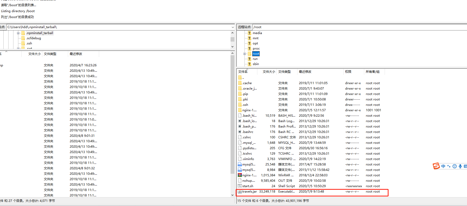The image size is (467, 206).
Task: Click the .npminstall_tarball folder icon in local tree
Action: pyautogui.click(x=23, y=33)
